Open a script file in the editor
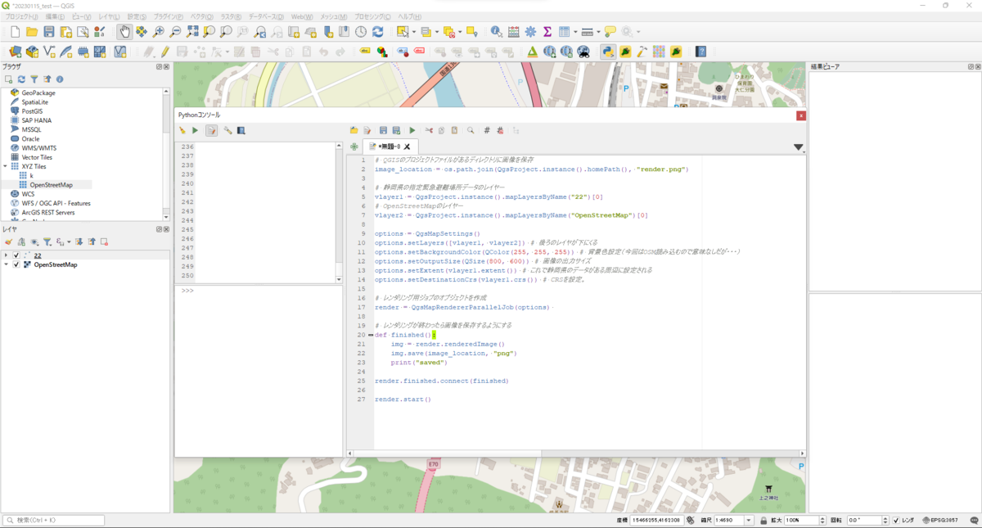Viewport: 982px width, 528px height. coord(354,130)
